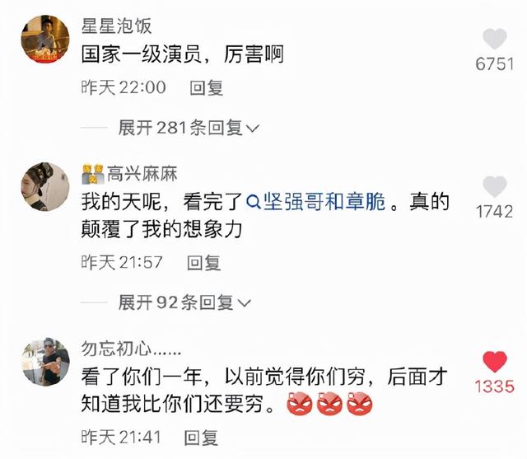Viewport: 527px width, 459px height.
Task: Open 勿忘初心's profile avatar
Action: click(x=45, y=362)
